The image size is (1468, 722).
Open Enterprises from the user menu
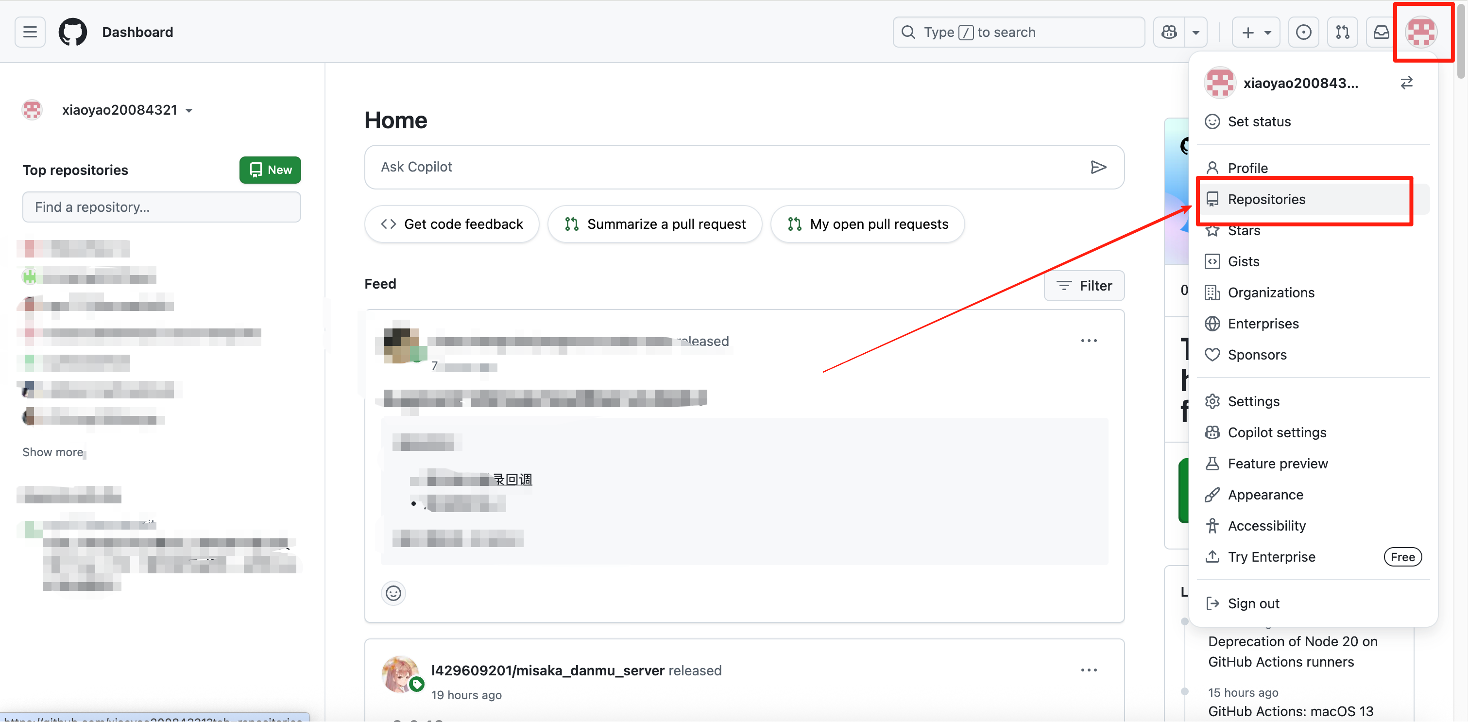1313,323
